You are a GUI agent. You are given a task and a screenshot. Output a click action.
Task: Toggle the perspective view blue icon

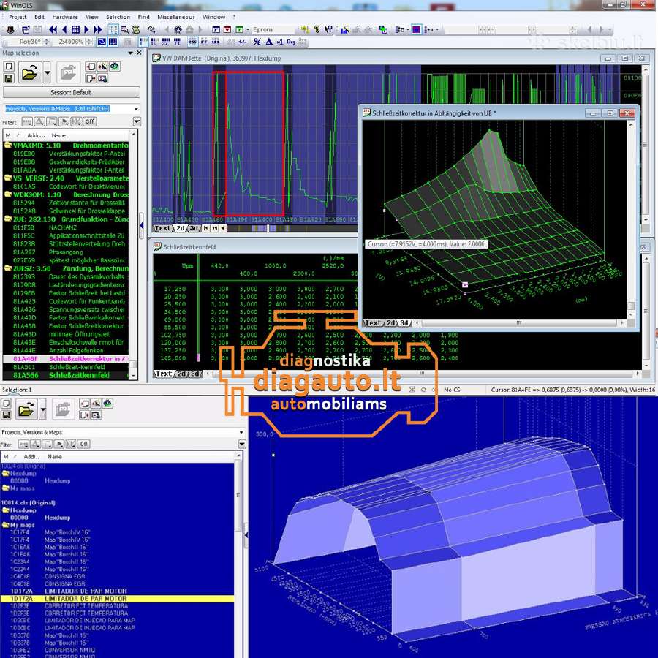pyautogui.click(x=102, y=42)
